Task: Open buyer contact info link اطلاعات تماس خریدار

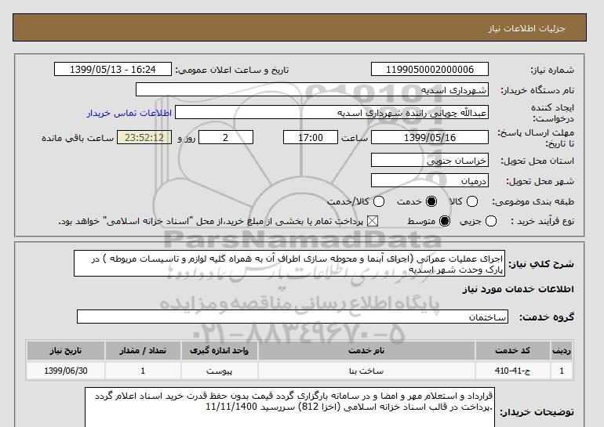Action: click(129, 113)
